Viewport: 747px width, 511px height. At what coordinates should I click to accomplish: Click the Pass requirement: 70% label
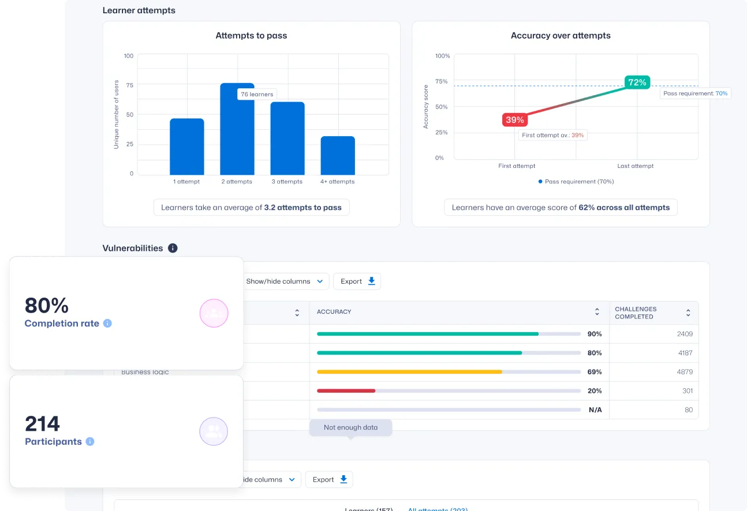(696, 93)
